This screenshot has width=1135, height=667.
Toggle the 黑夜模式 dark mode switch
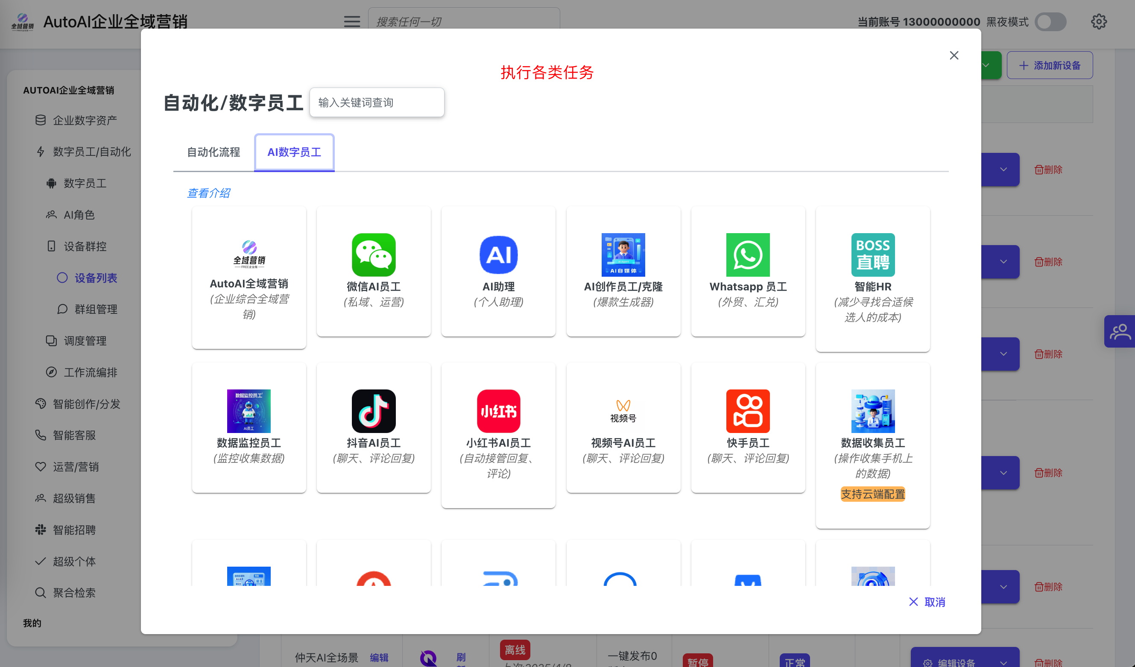[x=1050, y=22]
